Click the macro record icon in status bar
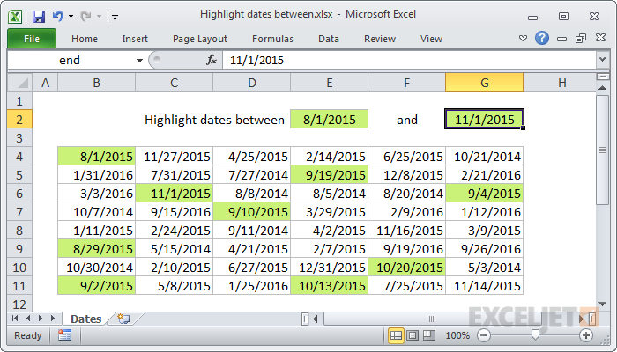 tap(64, 335)
